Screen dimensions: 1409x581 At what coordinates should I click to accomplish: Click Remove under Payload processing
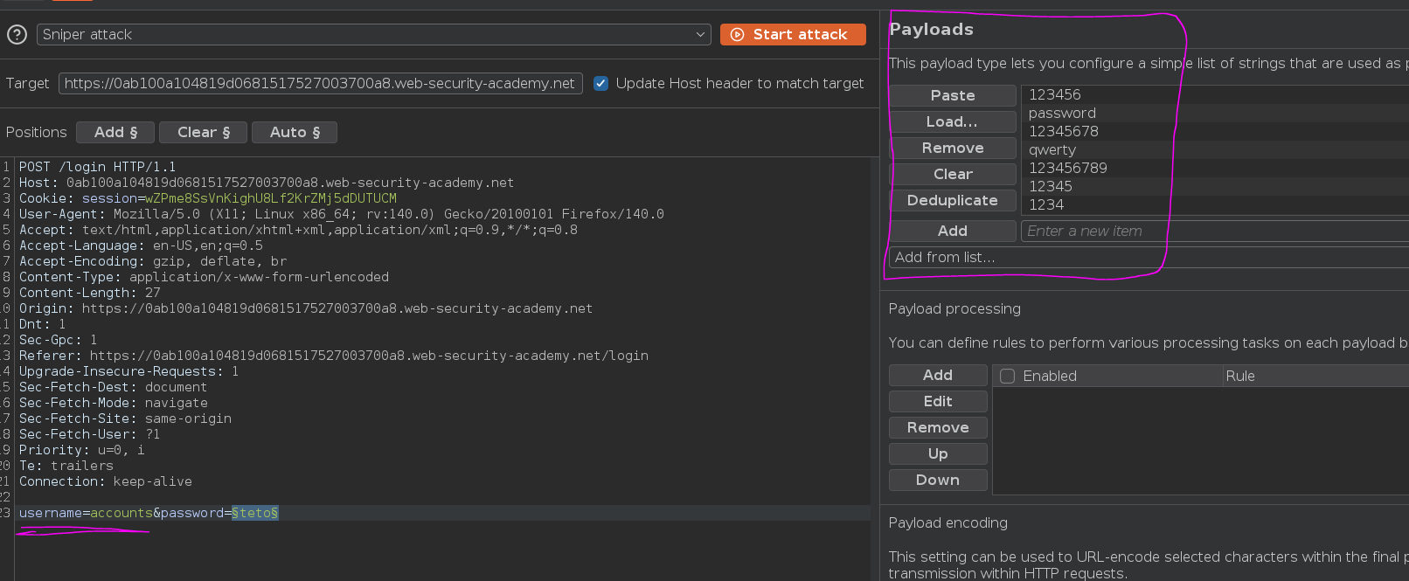click(938, 428)
